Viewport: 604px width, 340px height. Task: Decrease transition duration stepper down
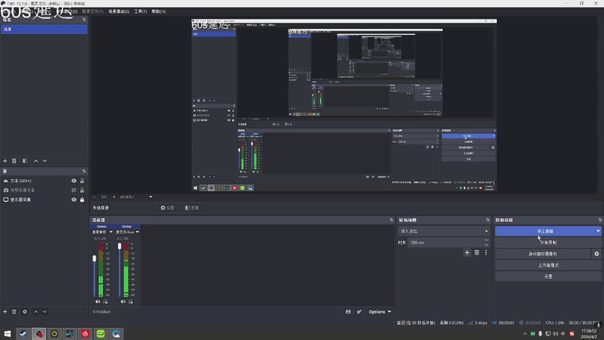pyautogui.click(x=486, y=245)
